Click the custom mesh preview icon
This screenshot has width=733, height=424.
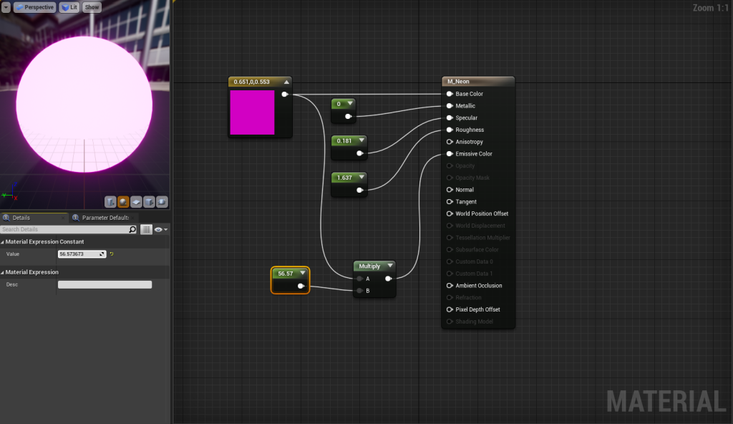click(x=162, y=202)
